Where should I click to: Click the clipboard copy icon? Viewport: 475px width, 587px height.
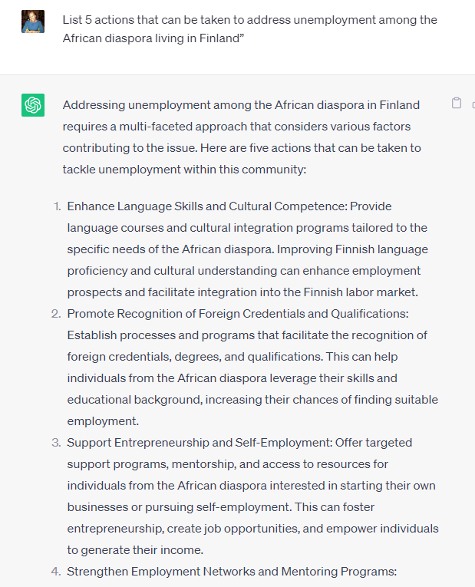pyautogui.click(x=457, y=103)
